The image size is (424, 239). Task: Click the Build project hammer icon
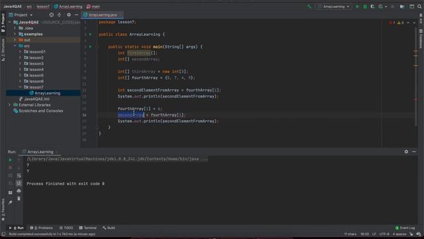click(x=309, y=7)
